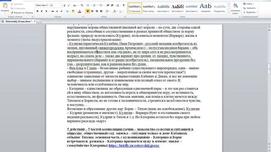Activate Формат по образцу format painter
Viewport: 271px width, 152px height.
coord(22,13)
